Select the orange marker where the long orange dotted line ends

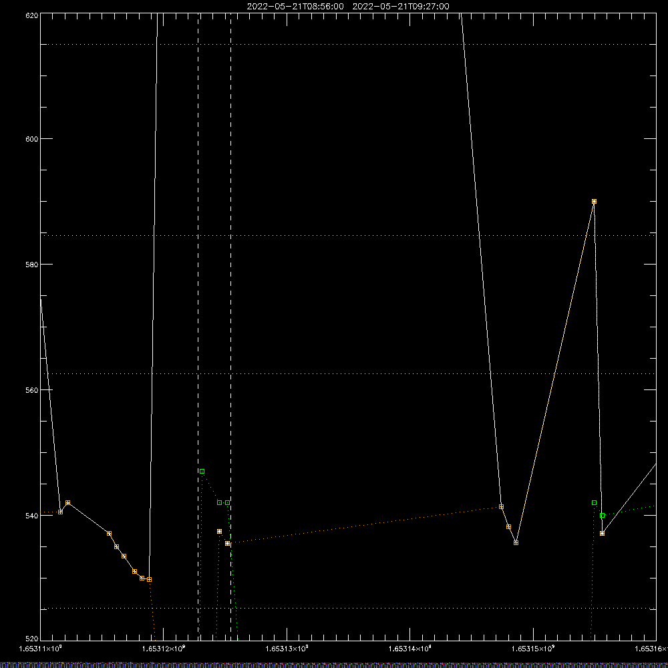pos(502,506)
